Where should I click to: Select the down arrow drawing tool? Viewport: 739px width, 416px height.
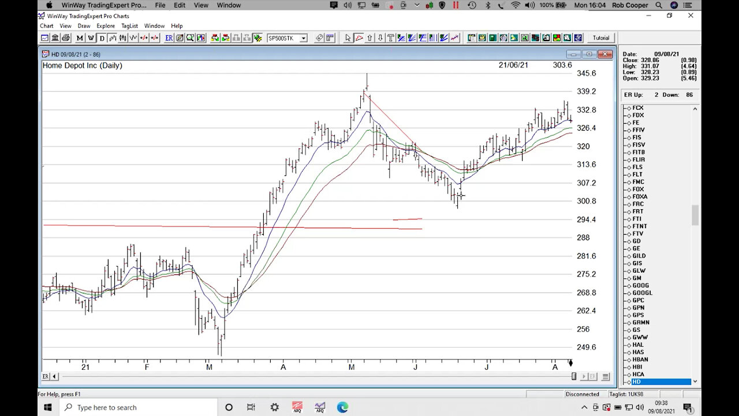[380, 38]
